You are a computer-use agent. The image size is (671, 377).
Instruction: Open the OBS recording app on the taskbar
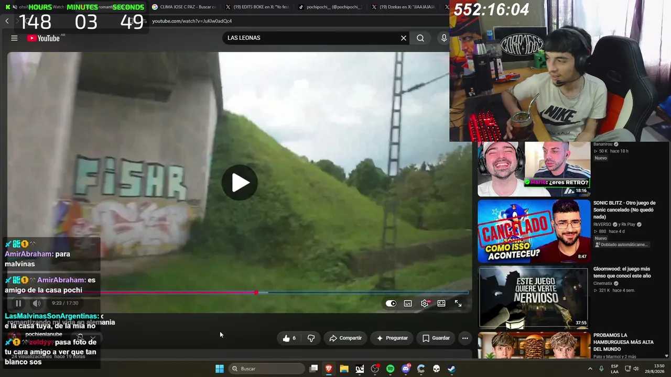[375, 369]
